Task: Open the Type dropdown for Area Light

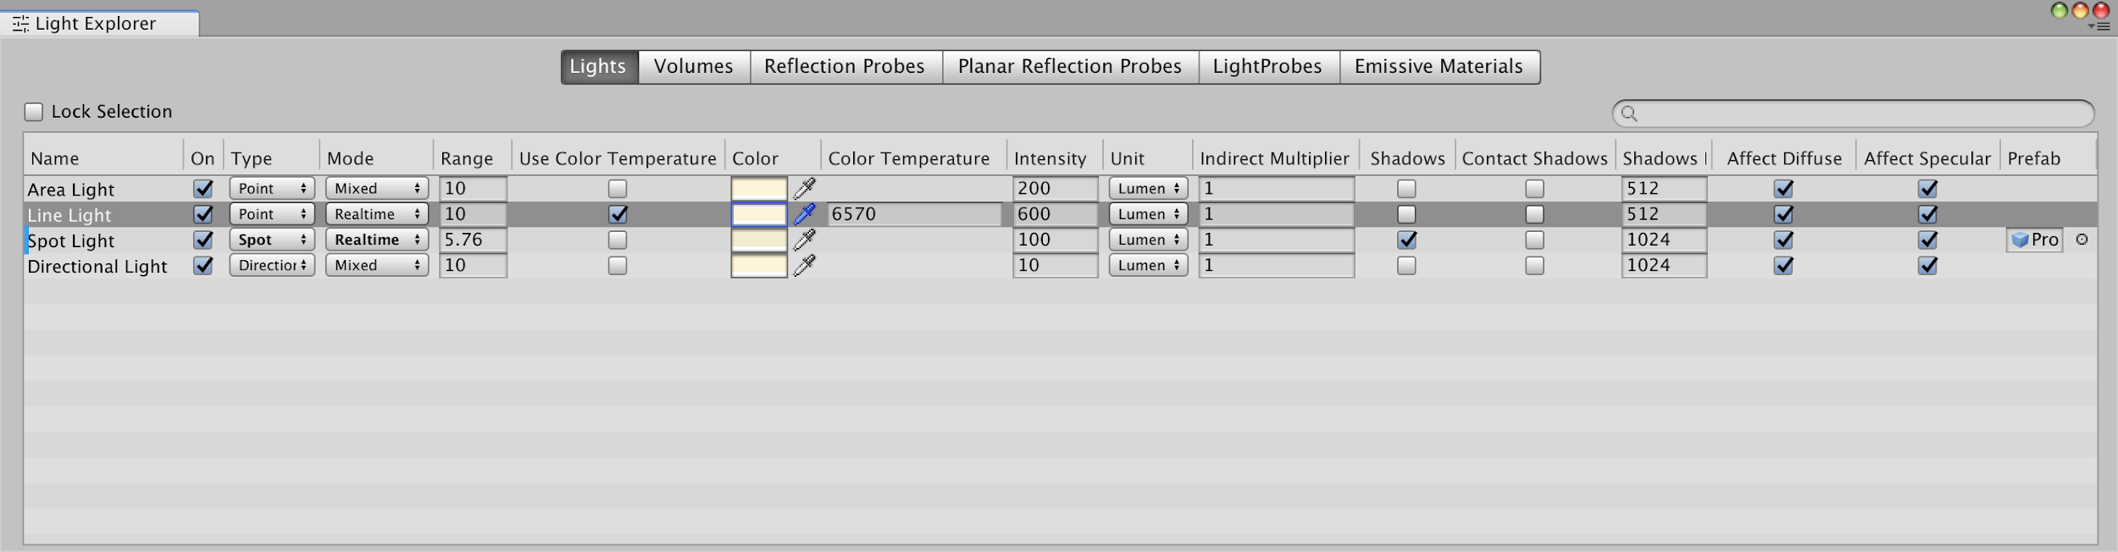Action: click(x=271, y=189)
